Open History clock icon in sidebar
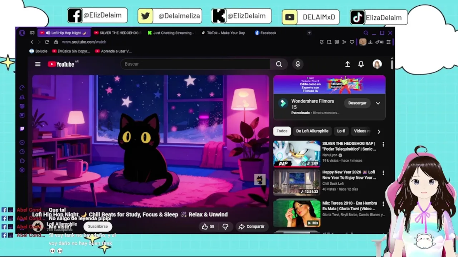This screenshot has height=257, width=458. [x=22, y=151]
